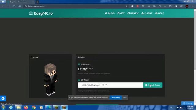Click the Copy Alt Token button
Viewport: 196px width, 110px height.
point(153,85)
